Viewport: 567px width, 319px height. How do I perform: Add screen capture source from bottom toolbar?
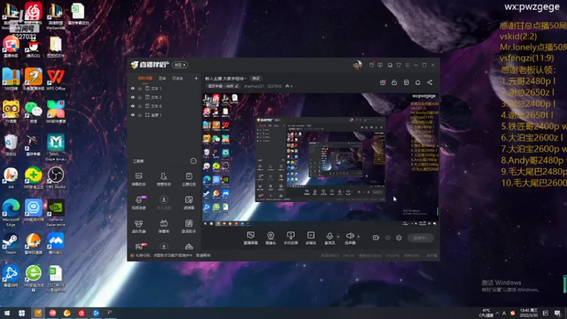(251, 238)
